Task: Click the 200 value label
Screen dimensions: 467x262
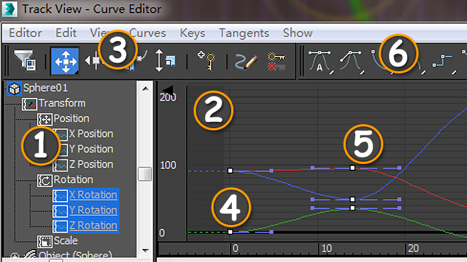Action: click(167, 97)
